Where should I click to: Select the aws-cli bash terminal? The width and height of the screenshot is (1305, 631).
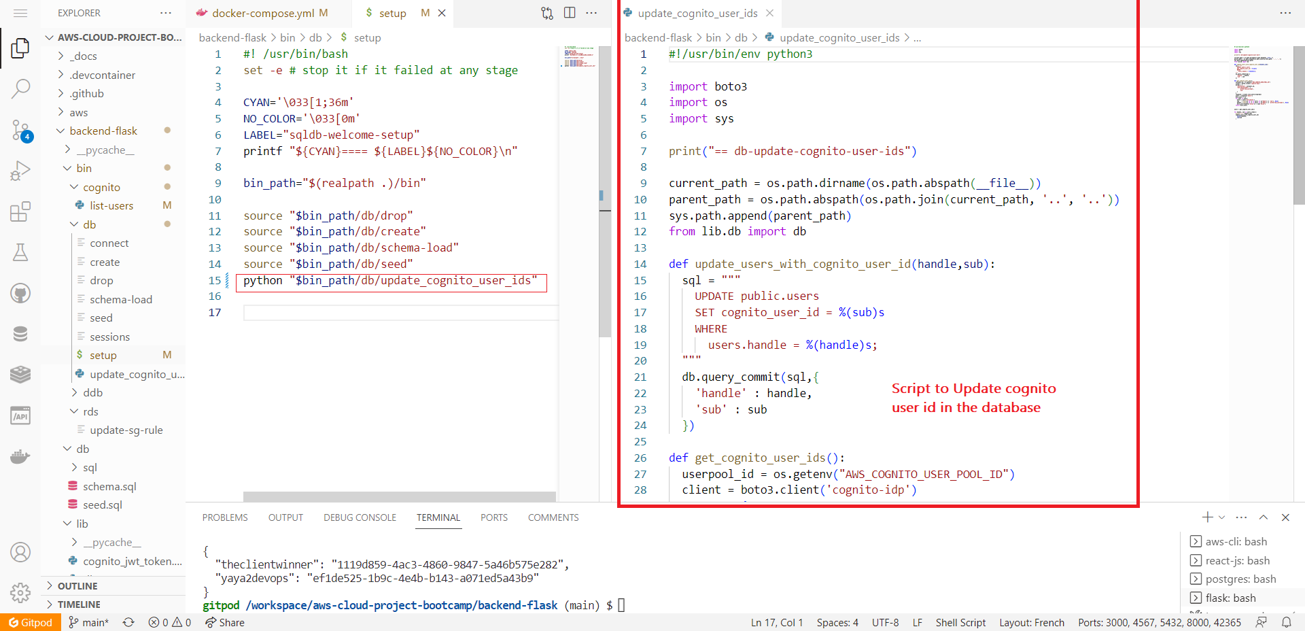click(x=1236, y=541)
